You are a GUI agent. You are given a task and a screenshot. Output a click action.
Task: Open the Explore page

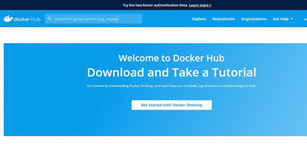199,19
